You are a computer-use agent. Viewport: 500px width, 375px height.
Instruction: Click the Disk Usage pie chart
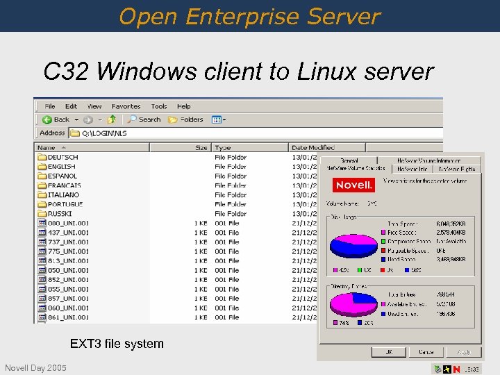[353, 246]
